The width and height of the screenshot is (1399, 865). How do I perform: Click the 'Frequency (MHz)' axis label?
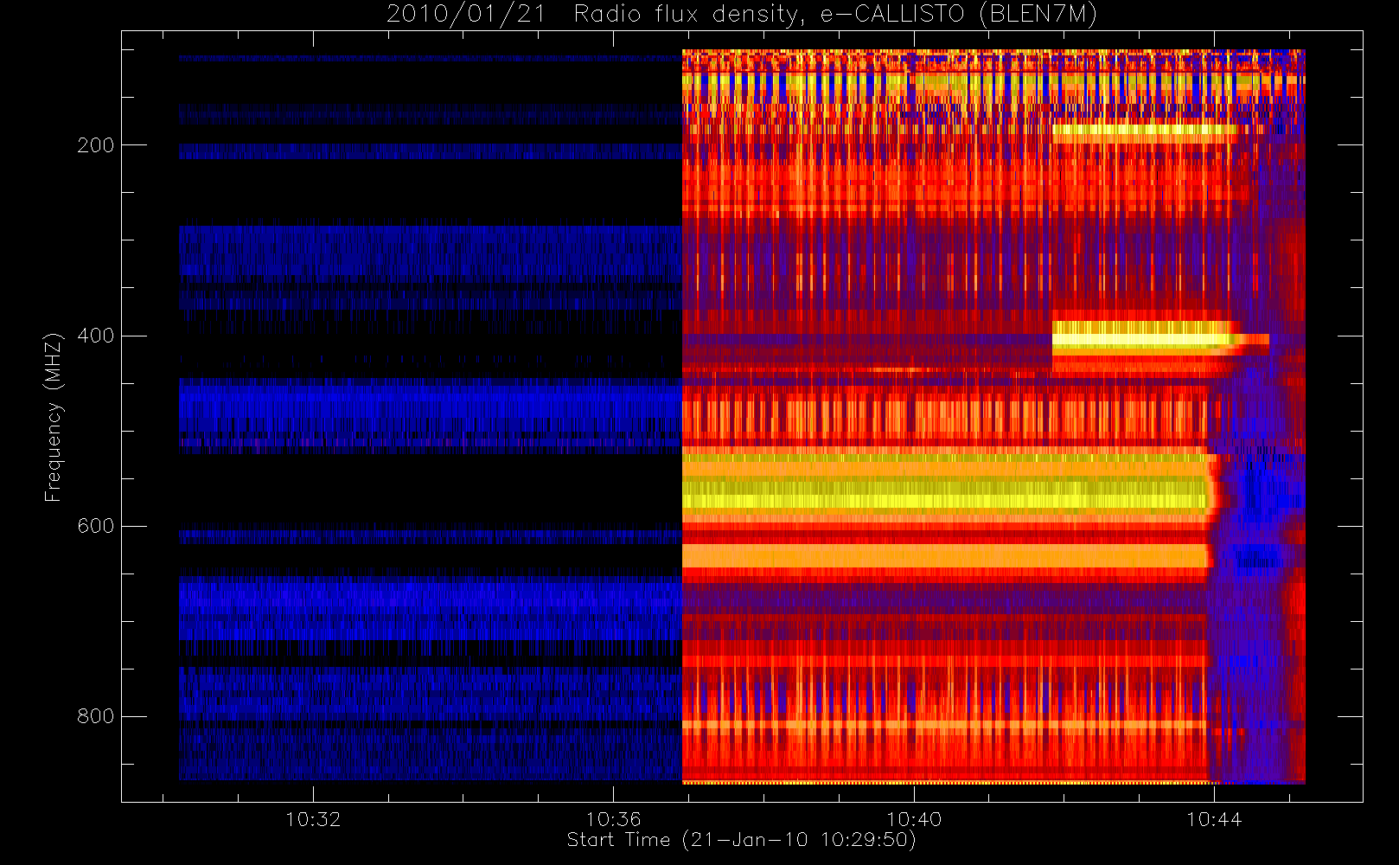tap(54, 417)
